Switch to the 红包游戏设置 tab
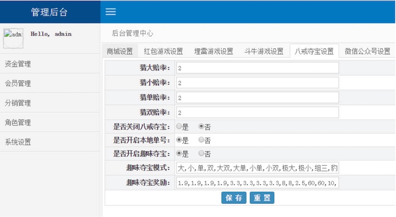The image size is (396, 217). click(163, 51)
